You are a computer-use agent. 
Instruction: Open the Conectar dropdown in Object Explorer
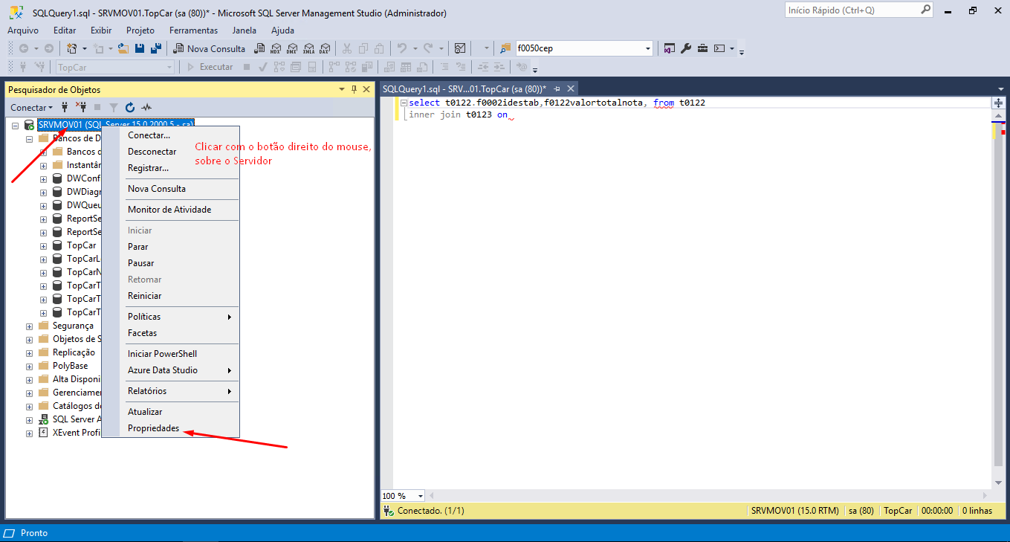[x=32, y=108]
